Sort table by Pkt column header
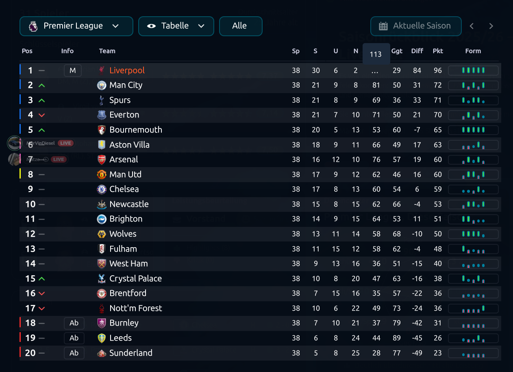Viewport: 513px width, 372px height. point(438,51)
